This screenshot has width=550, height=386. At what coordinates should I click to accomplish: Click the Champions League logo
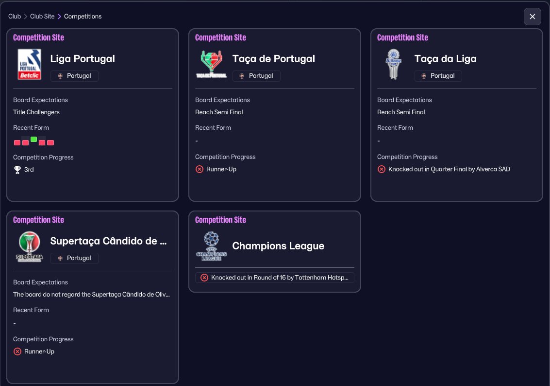point(211,246)
